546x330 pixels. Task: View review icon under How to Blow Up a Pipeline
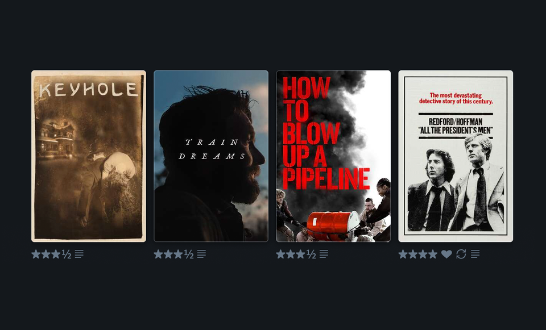click(324, 254)
